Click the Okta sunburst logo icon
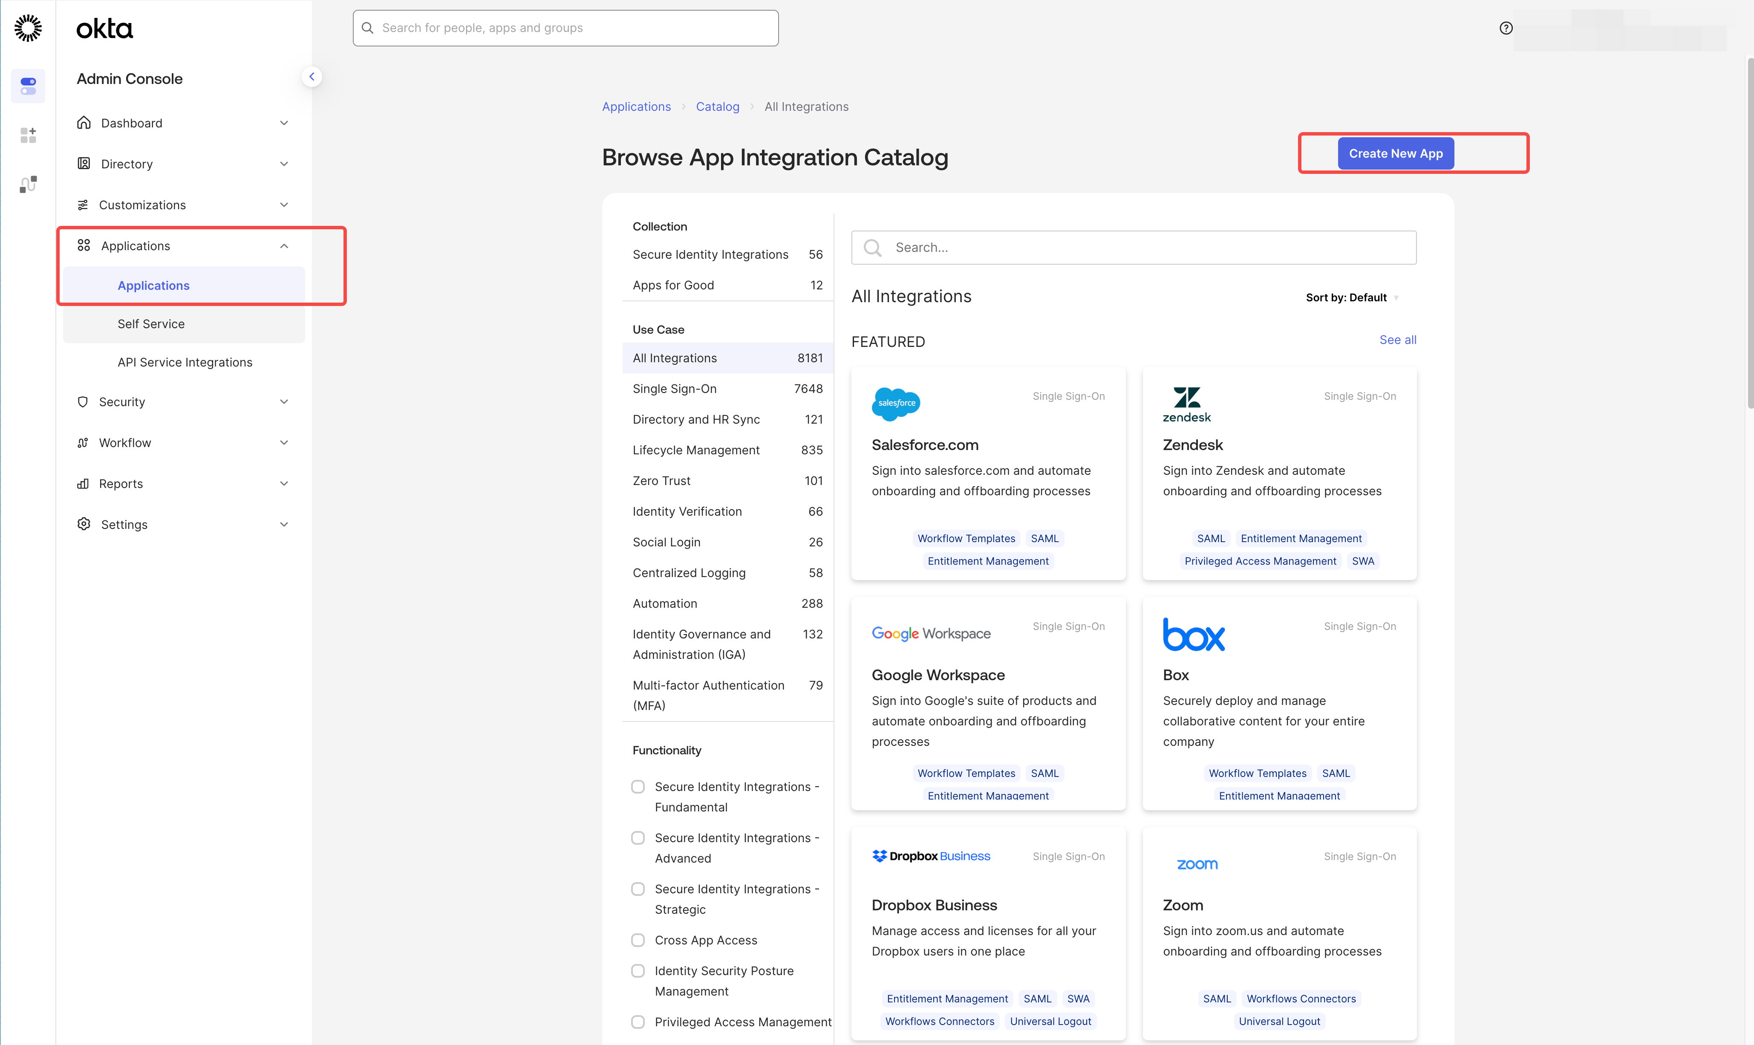The width and height of the screenshot is (1754, 1045). coord(28,28)
